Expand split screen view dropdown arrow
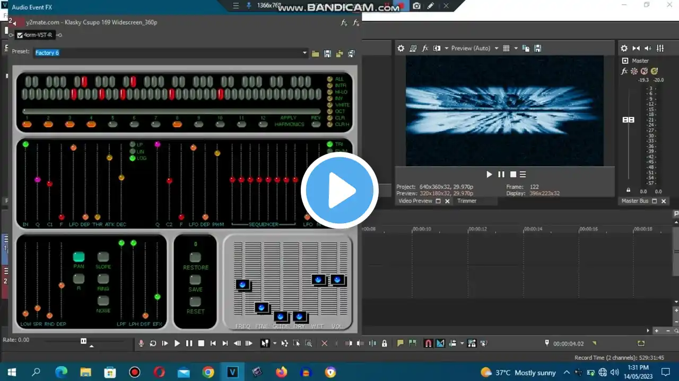The height and width of the screenshot is (381, 679). coord(446,48)
